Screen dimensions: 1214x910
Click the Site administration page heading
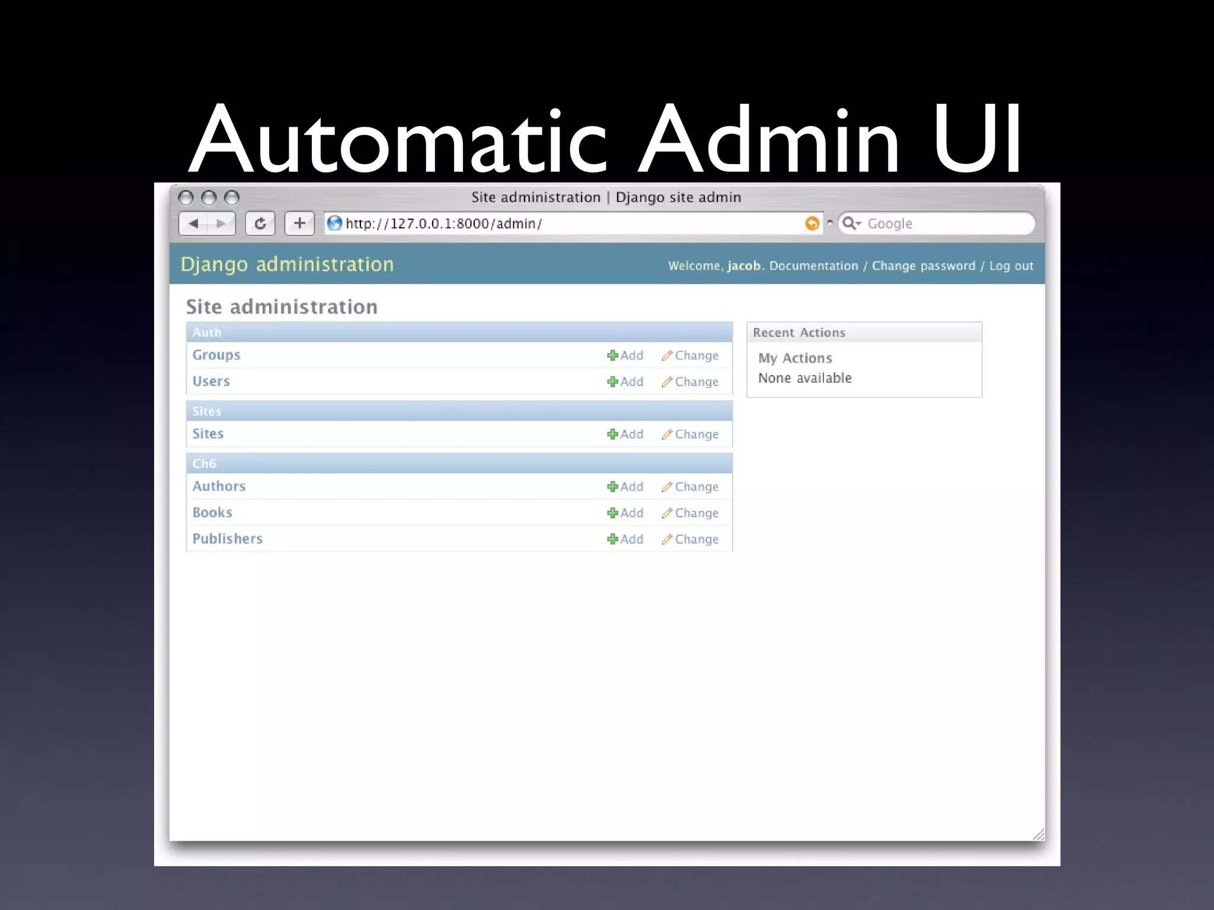coord(282,307)
